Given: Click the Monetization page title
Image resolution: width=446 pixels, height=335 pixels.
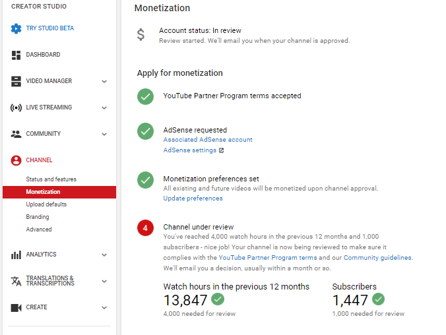Looking at the screenshot, I should [x=162, y=8].
